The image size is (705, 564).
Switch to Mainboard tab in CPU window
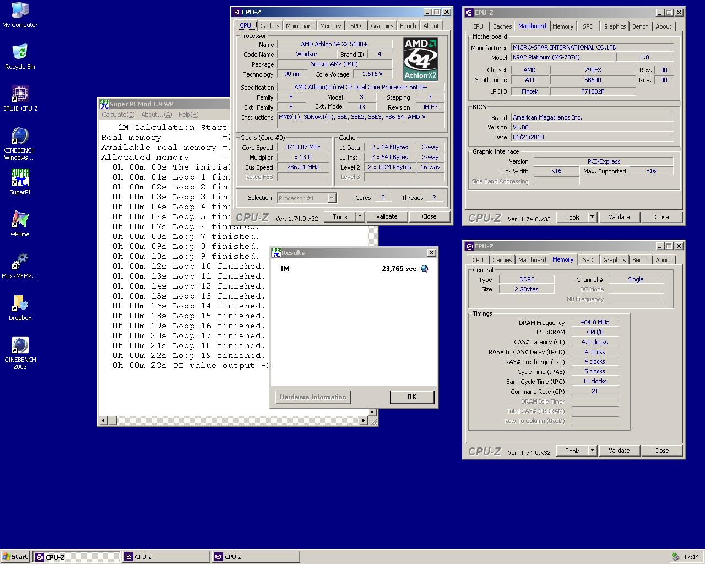pos(300,26)
